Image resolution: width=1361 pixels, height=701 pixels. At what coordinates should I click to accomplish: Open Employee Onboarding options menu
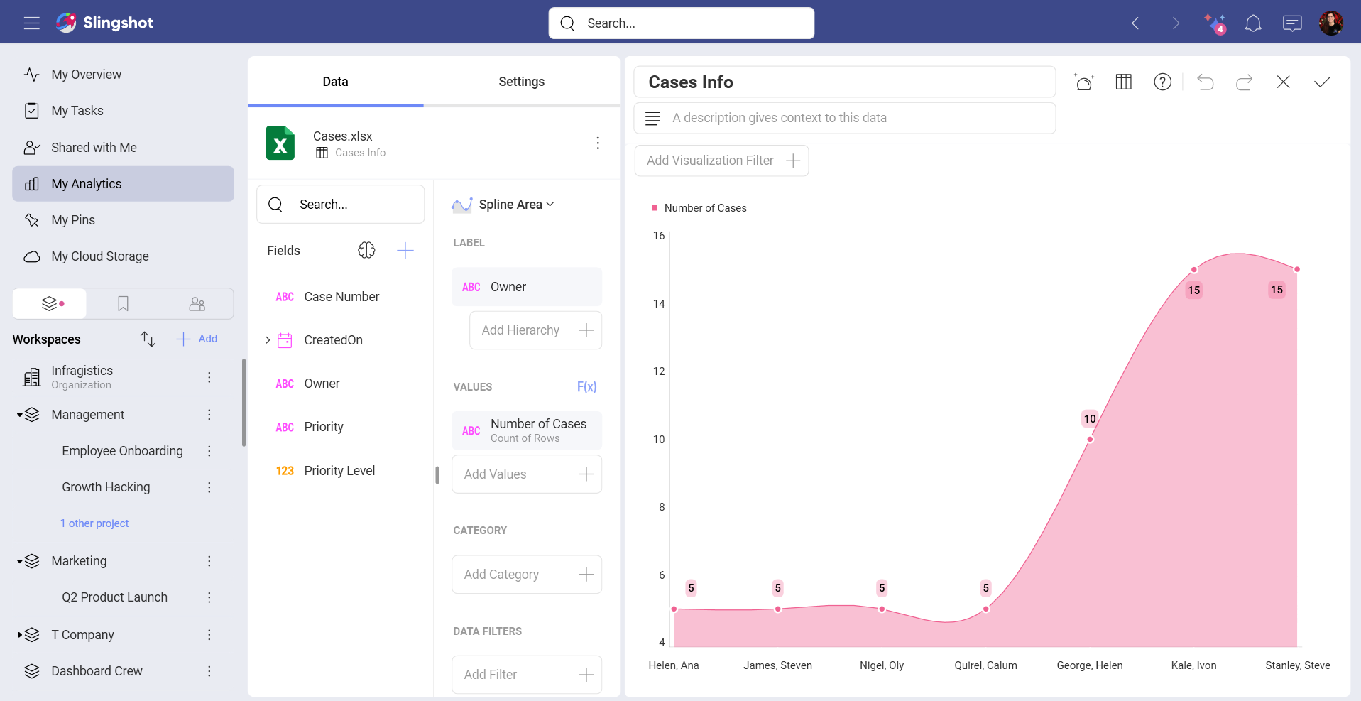tap(209, 451)
